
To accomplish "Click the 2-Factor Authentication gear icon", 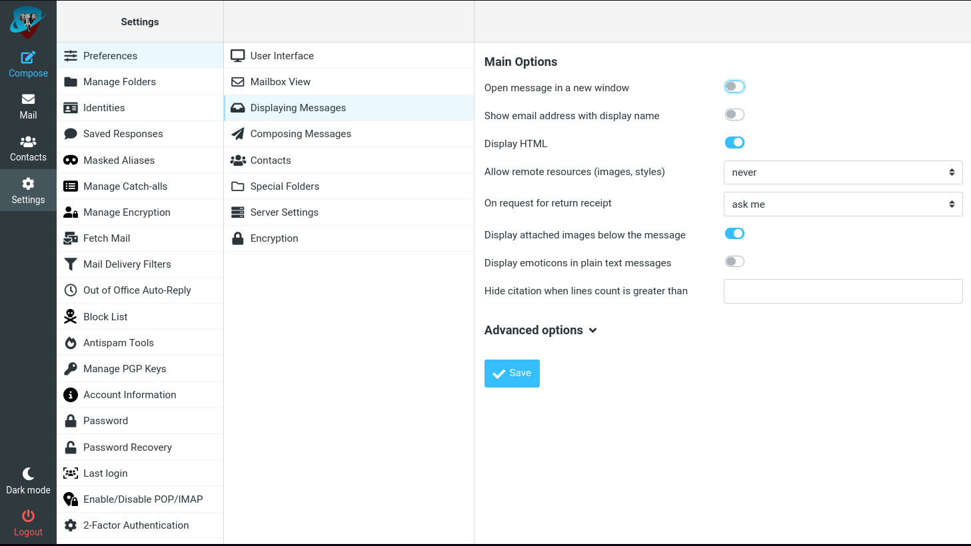I will click(x=71, y=525).
